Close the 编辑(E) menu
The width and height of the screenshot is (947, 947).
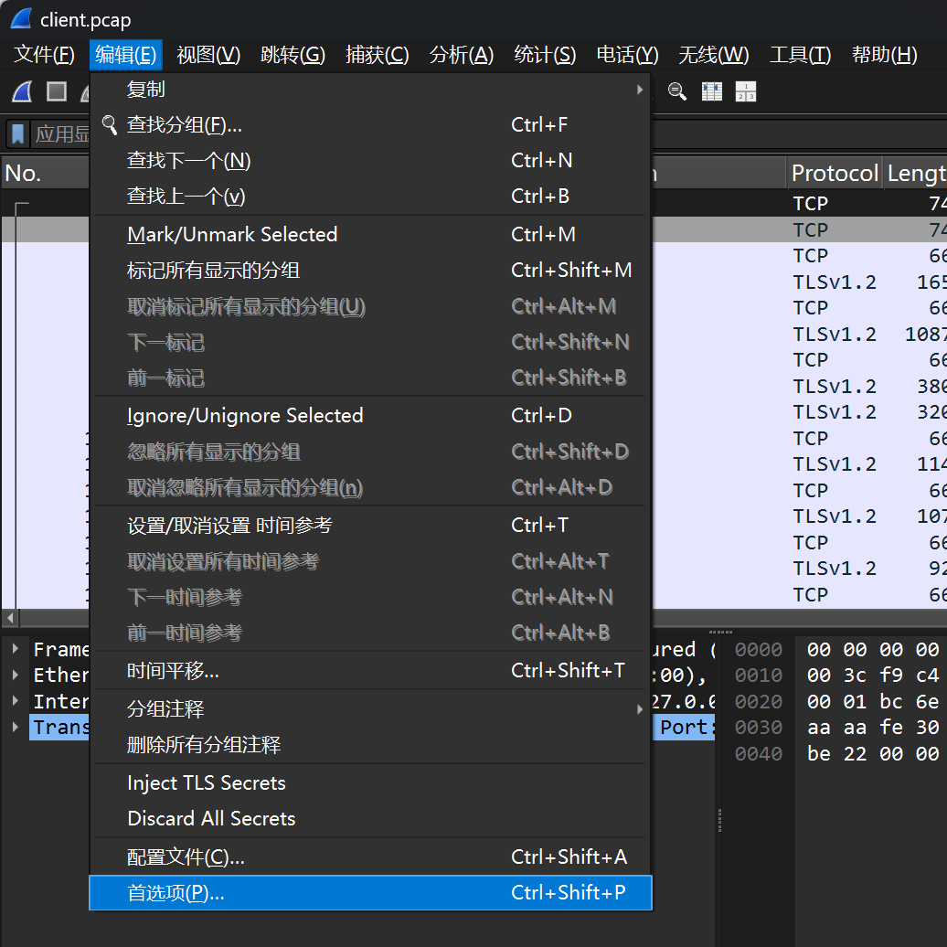point(125,55)
